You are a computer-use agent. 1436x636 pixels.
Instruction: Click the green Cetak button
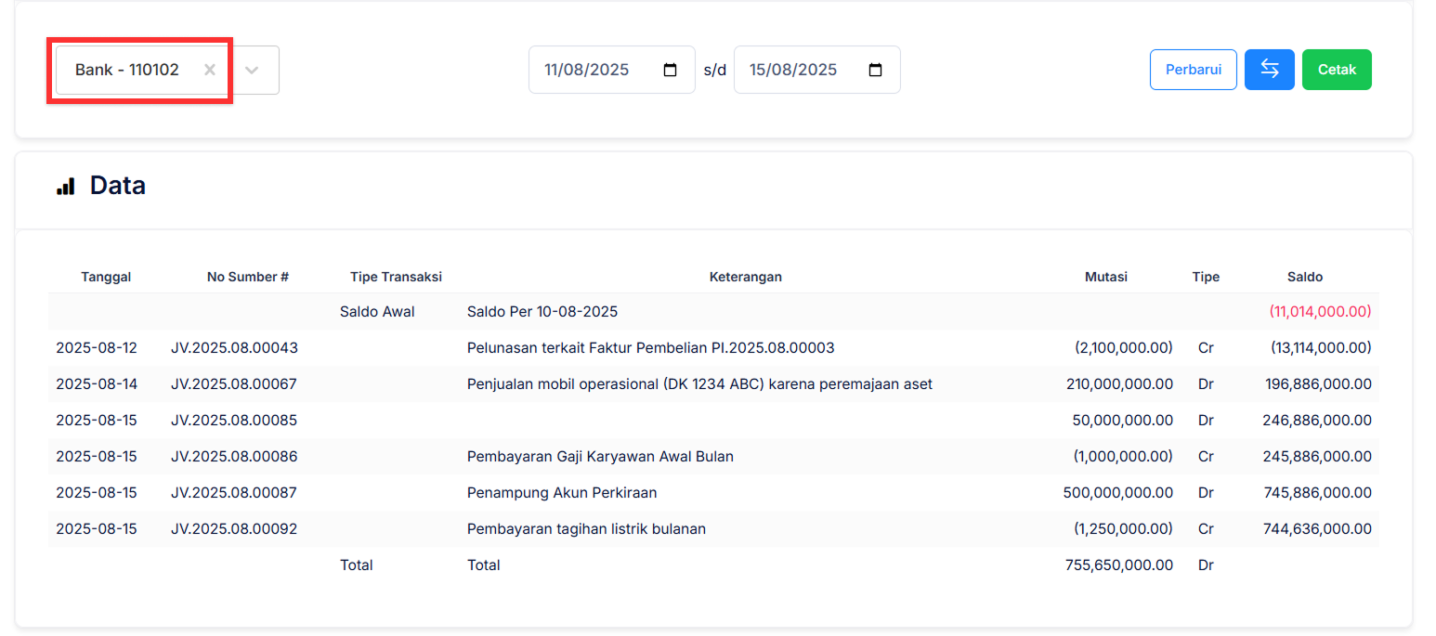[x=1337, y=70]
